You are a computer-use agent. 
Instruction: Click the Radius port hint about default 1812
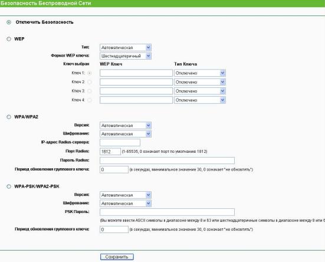(165, 152)
